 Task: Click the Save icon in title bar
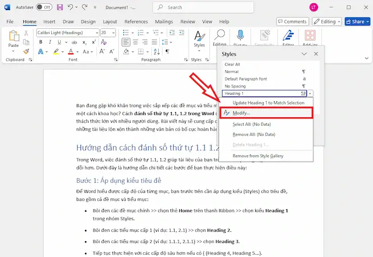[60, 7]
